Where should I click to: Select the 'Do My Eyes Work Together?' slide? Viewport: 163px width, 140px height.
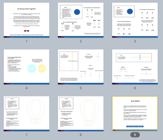click(26, 20)
